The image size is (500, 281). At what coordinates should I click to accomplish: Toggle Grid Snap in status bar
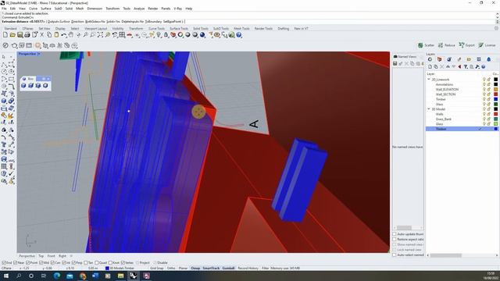click(x=156, y=269)
